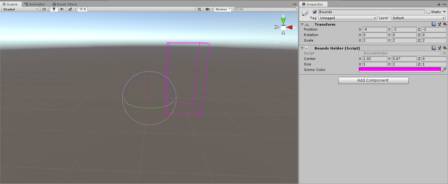This screenshot has height=184, width=448.
Task: Open the Gizmos dropdown menu
Action: (x=222, y=9)
